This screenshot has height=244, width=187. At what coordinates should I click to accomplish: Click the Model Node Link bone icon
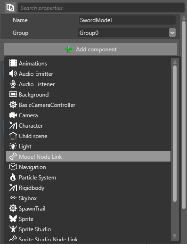pos(13,156)
